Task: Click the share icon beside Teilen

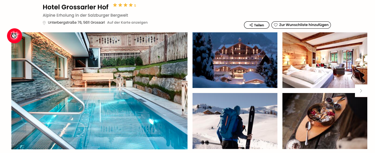Action: 251,25
